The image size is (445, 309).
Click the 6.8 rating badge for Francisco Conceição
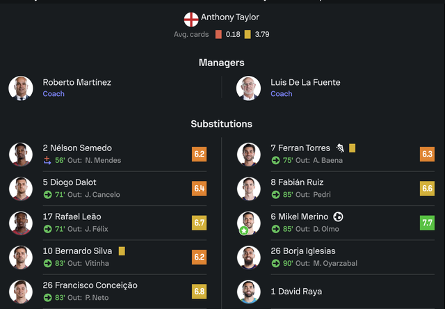click(200, 292)
